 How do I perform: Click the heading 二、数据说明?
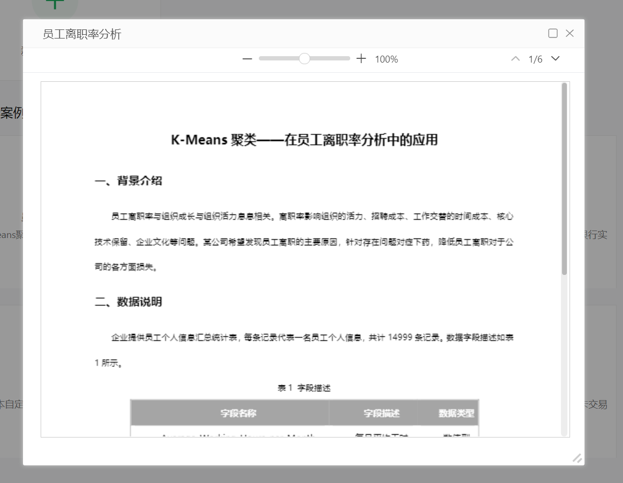128,302
